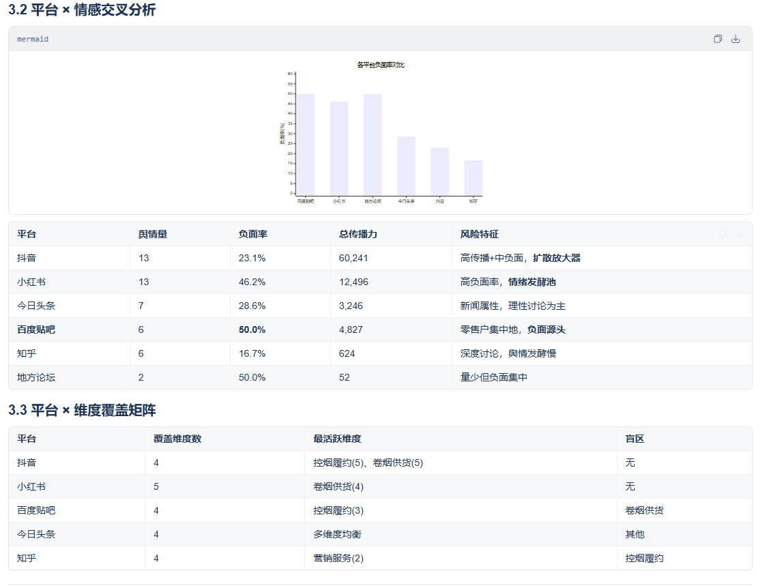Click the 卷烟供货 cell in the 盲区 column
Image resolution: width=767 pixels, height=586 pixels.
tap(644, 511)
